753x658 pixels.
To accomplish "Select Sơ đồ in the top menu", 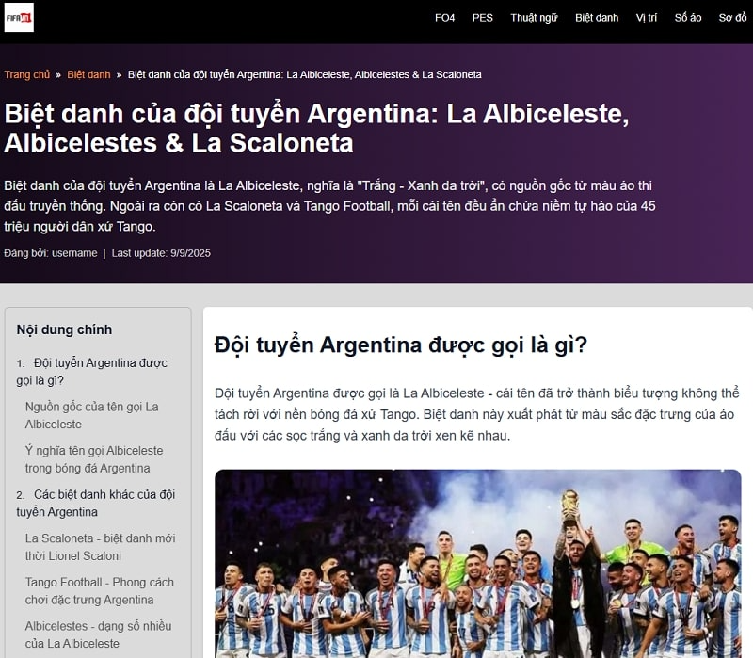I will coord(732,18).
